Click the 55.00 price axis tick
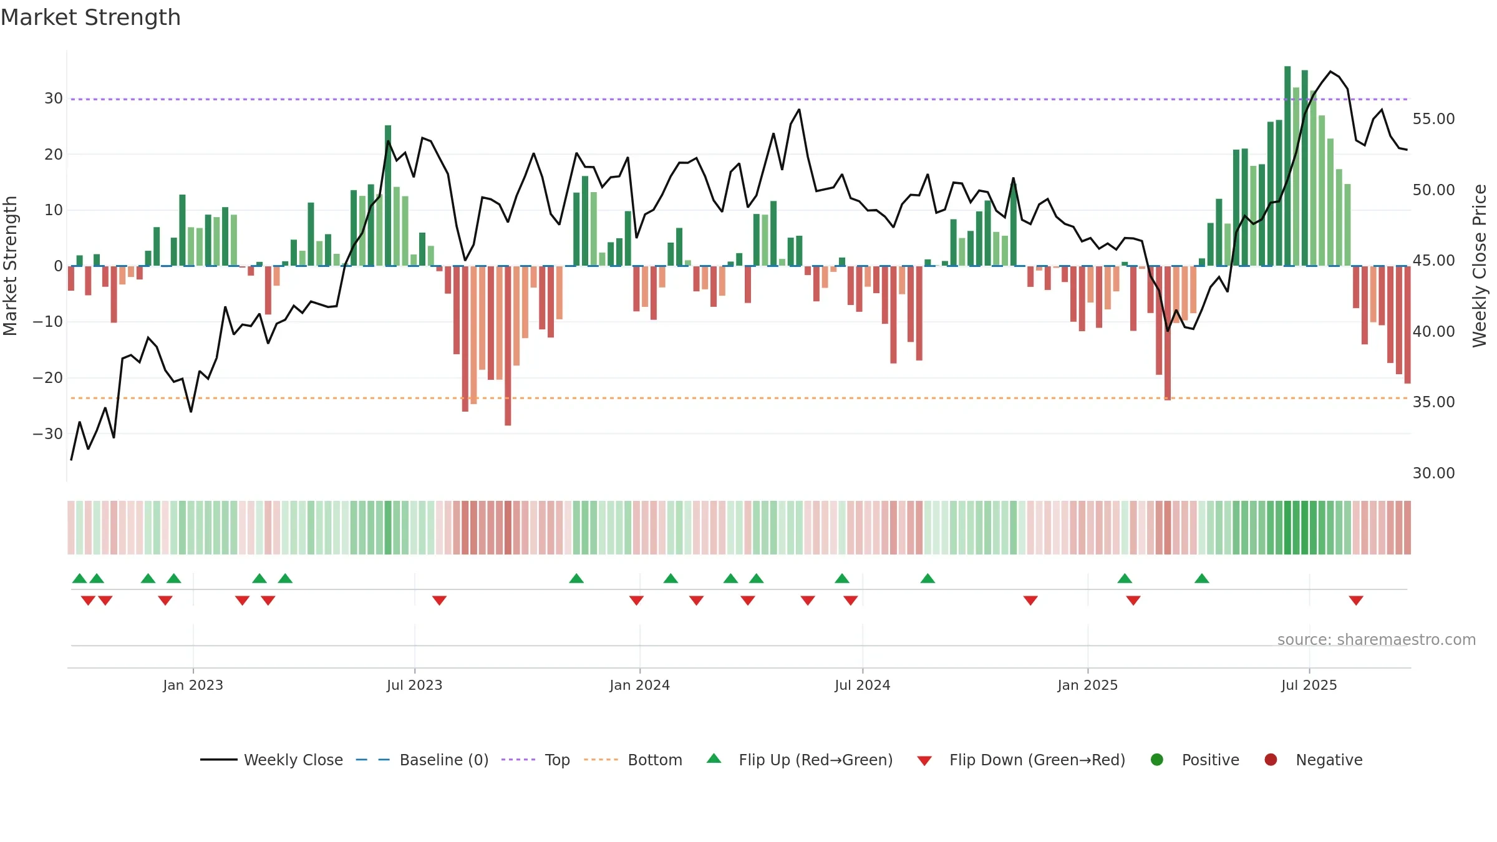This screenshot has height=842, width=1497. [x=1433, y=119]
